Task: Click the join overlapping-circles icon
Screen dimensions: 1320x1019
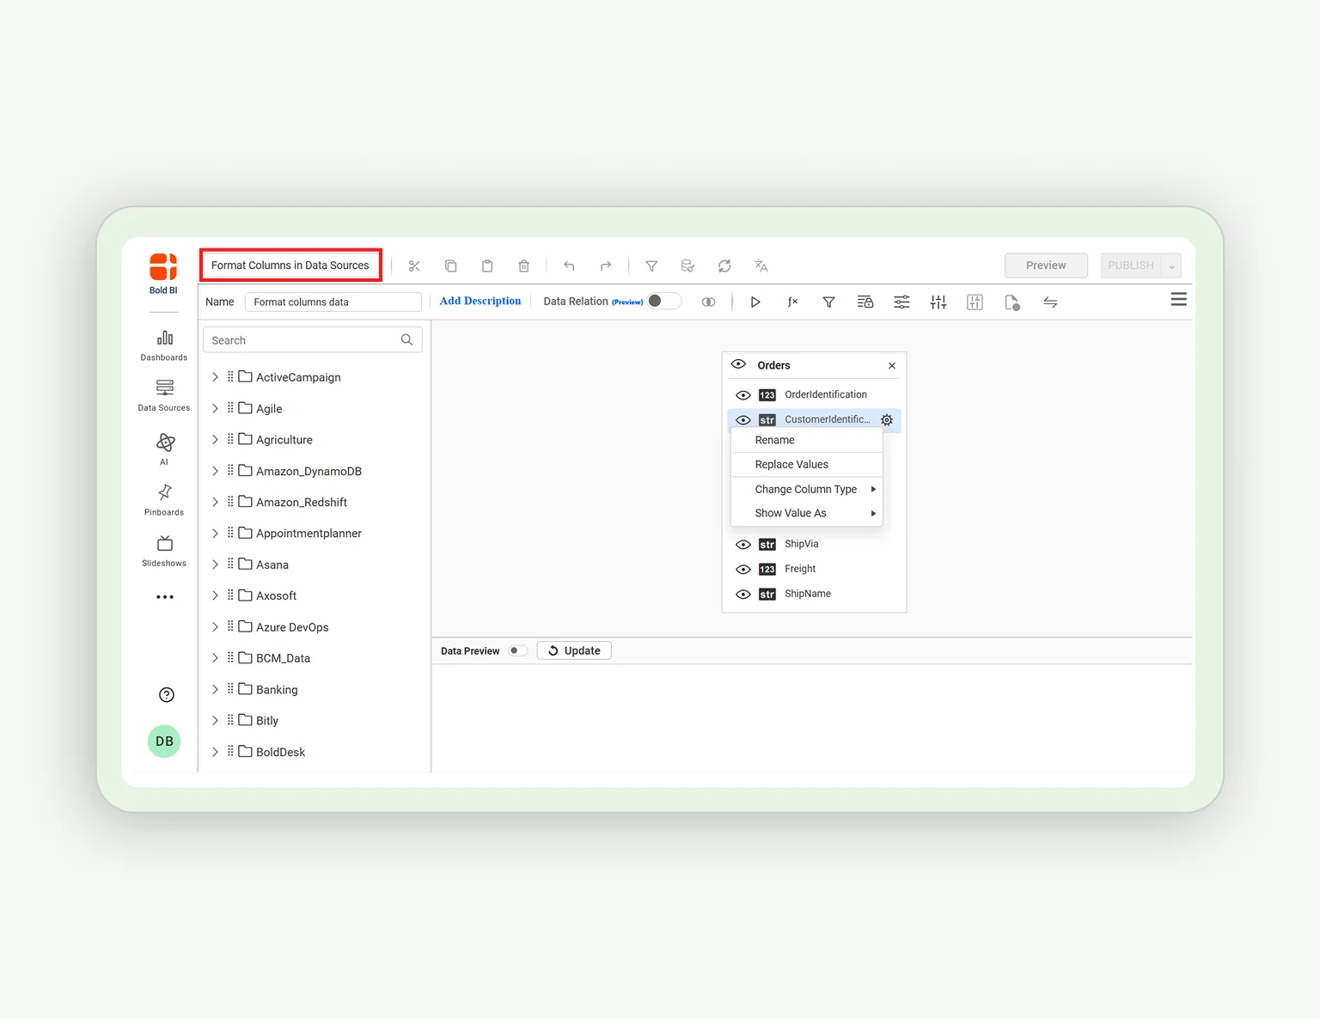Action: (x=708, y=302)
